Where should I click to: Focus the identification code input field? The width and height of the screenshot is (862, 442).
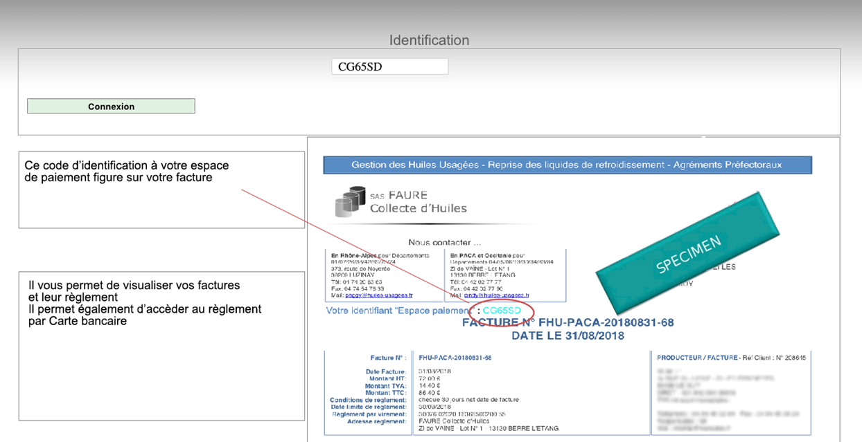(x=390, y=66)
